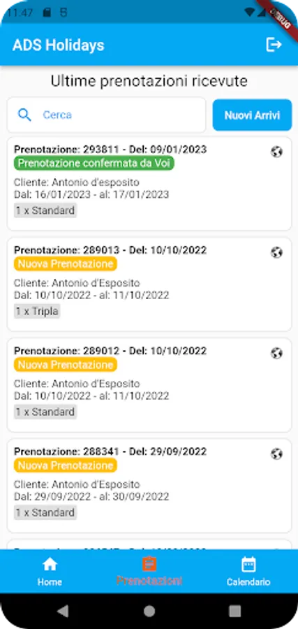
Task: Click the search magnifier icon
Action: (25, 115)
